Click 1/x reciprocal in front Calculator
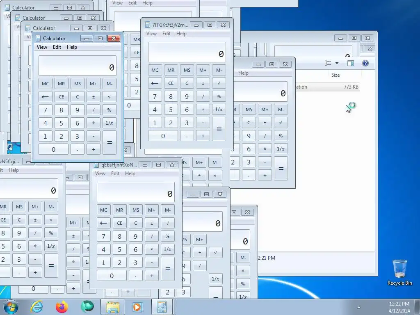 pos(110,123)
